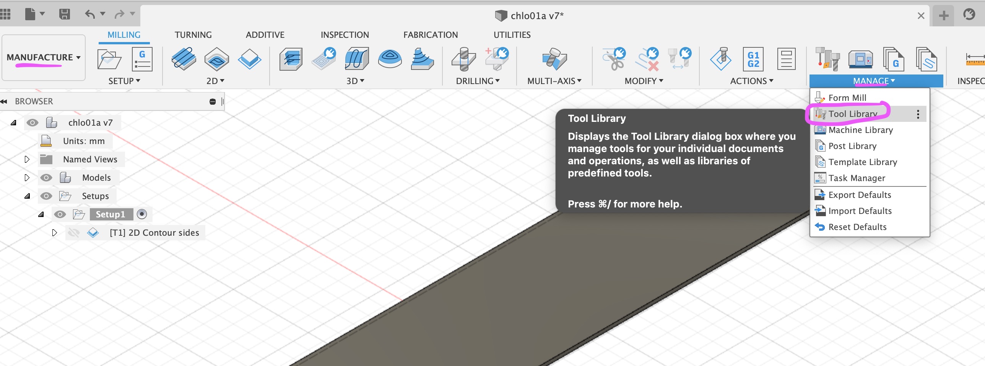This screenshot has height=366, width=985.
Task: Select the Drill tool icon
Action: pyautogui.click(x=464, y=59)
